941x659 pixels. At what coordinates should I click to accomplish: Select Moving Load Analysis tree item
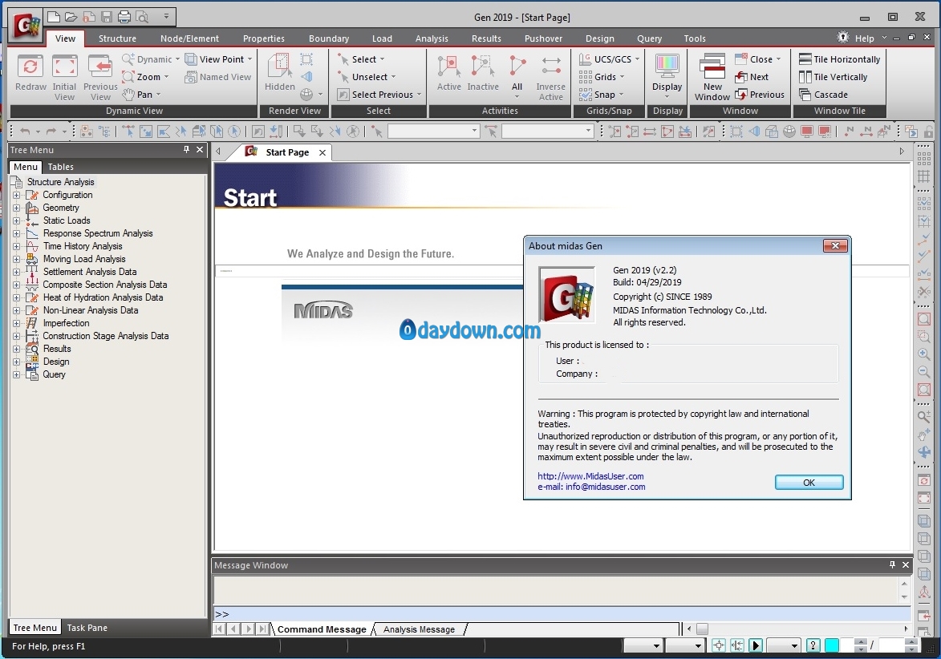click(x=84, y=259)
